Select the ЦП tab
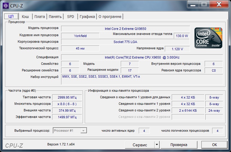 pos(11,16)
